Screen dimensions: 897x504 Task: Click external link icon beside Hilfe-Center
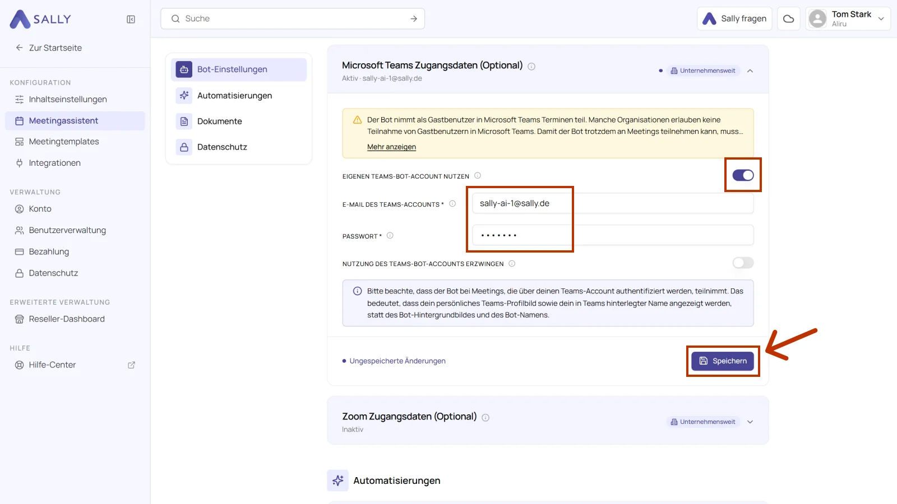pyautogui.click(x=131, y=365)
